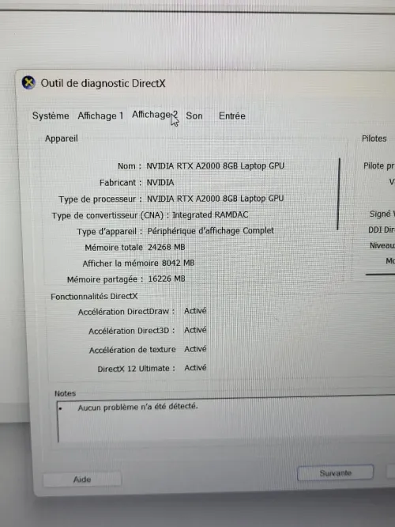395x527 pixels.
Task: Click inside the Notes text box
Action: [x=225, y=420]
